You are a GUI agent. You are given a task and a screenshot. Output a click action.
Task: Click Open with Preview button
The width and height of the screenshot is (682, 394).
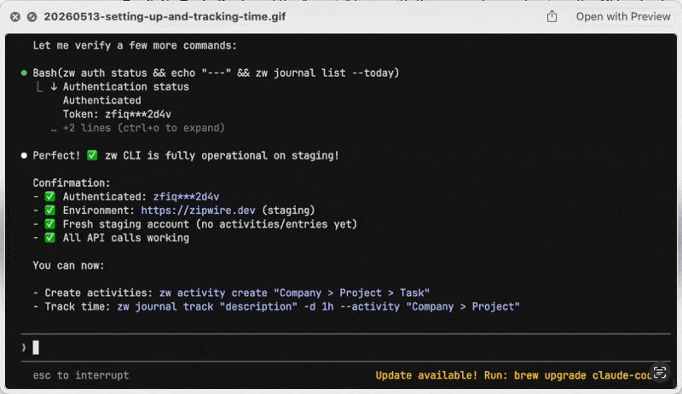pos(623,16)
